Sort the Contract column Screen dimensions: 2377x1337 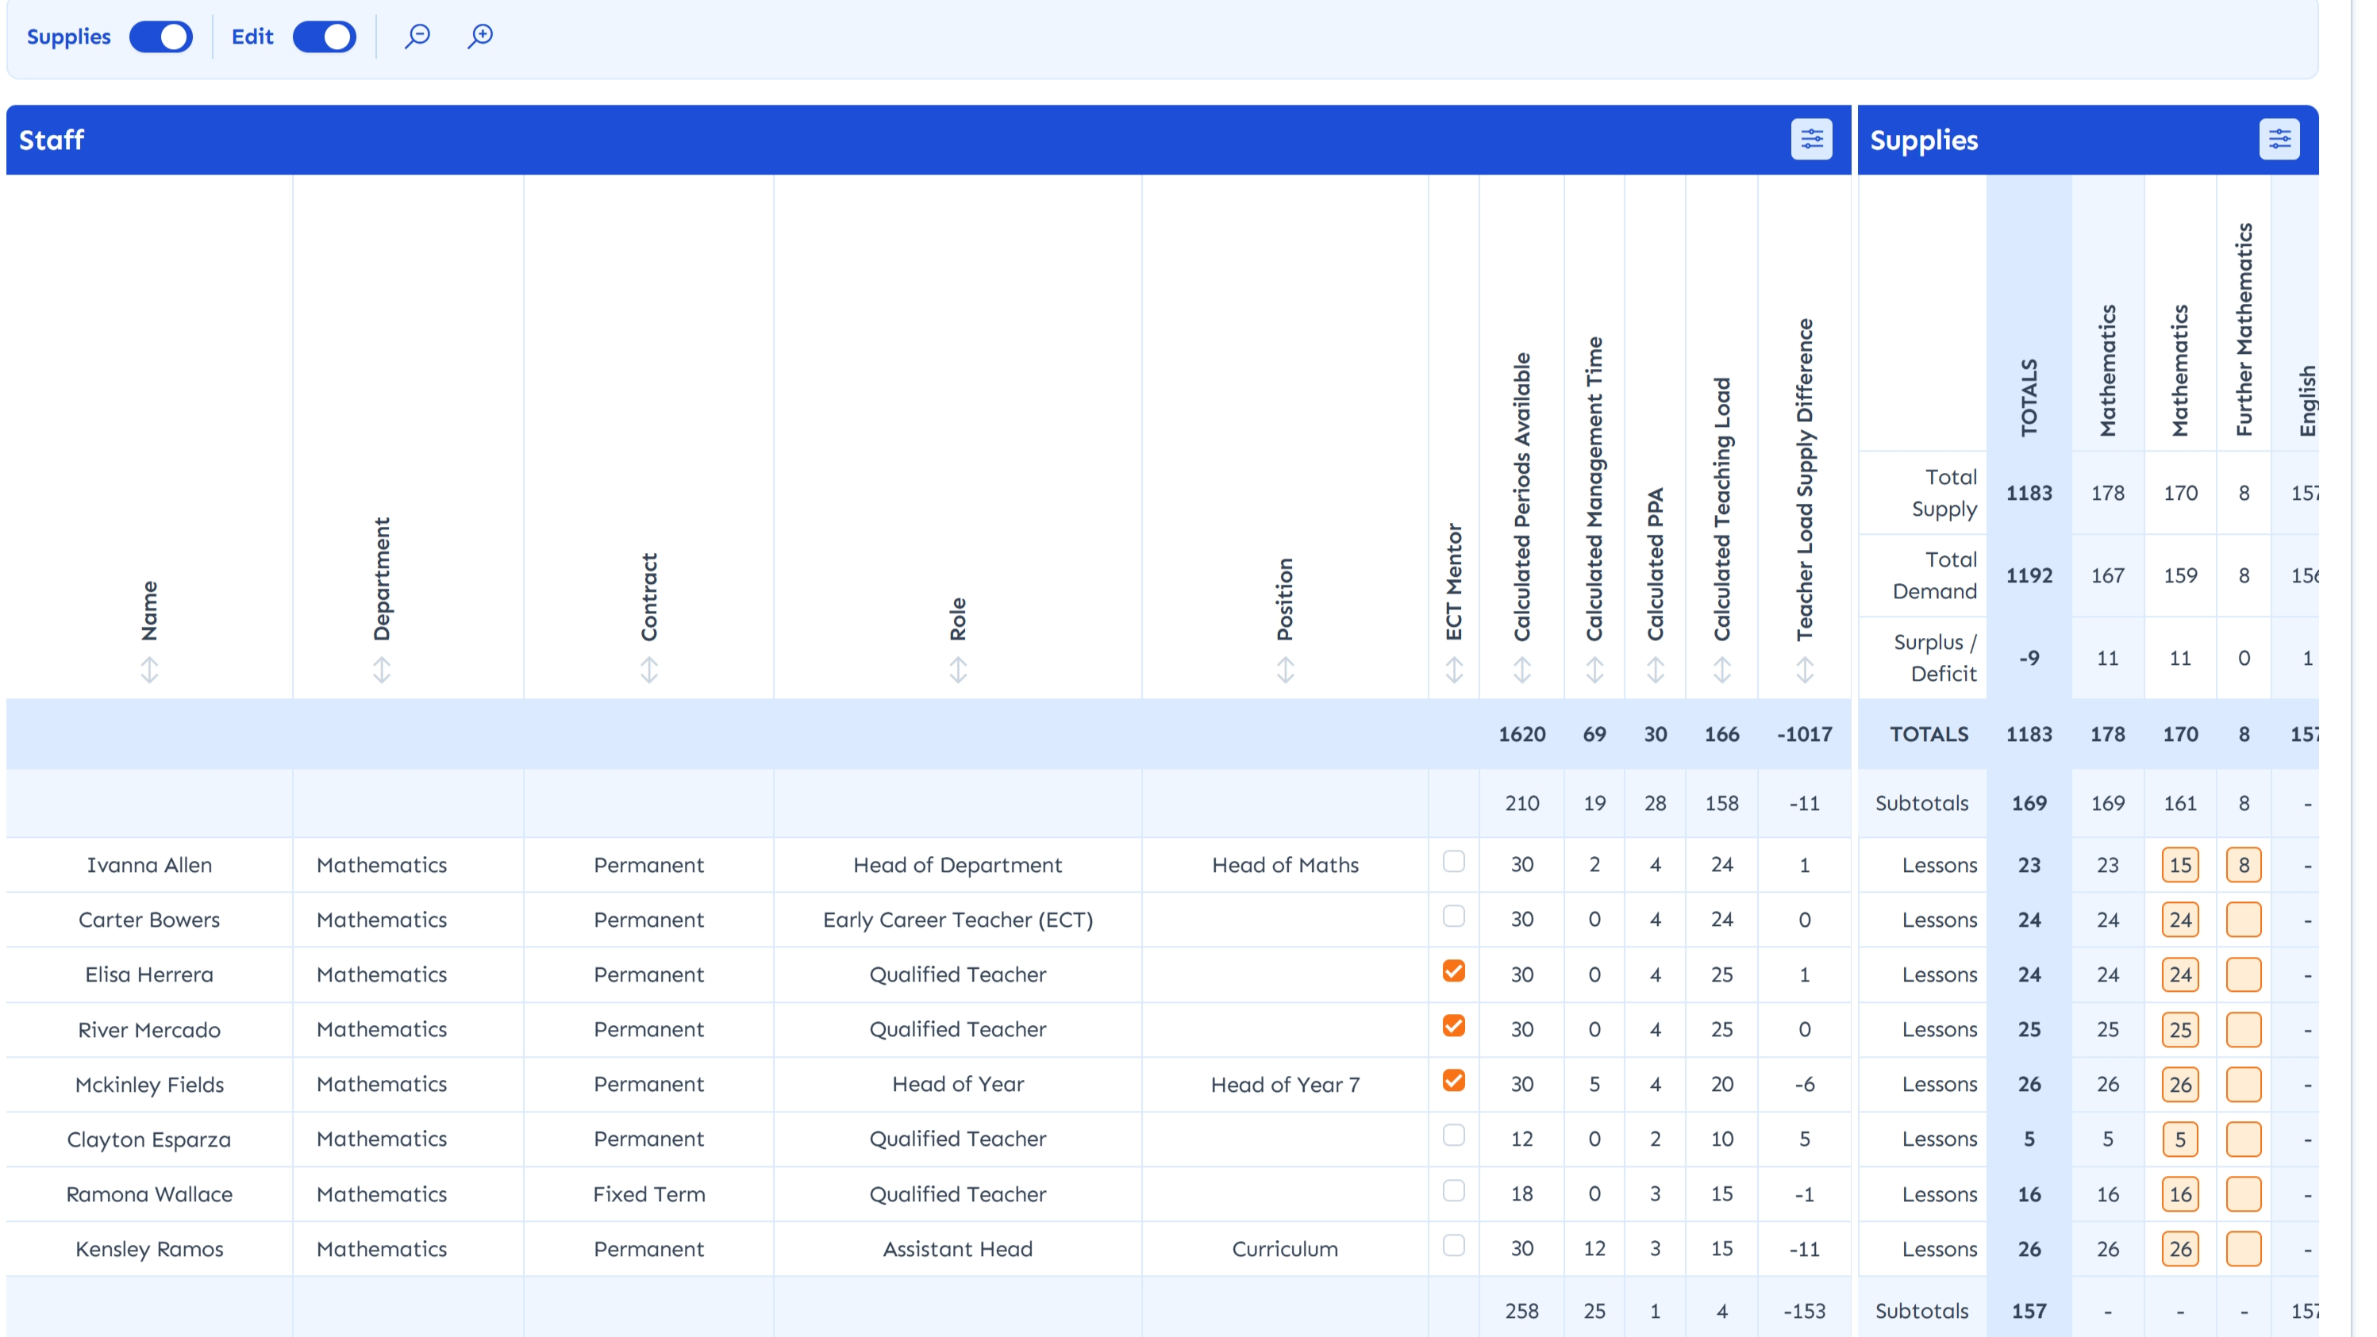click(x=648, y=670)
